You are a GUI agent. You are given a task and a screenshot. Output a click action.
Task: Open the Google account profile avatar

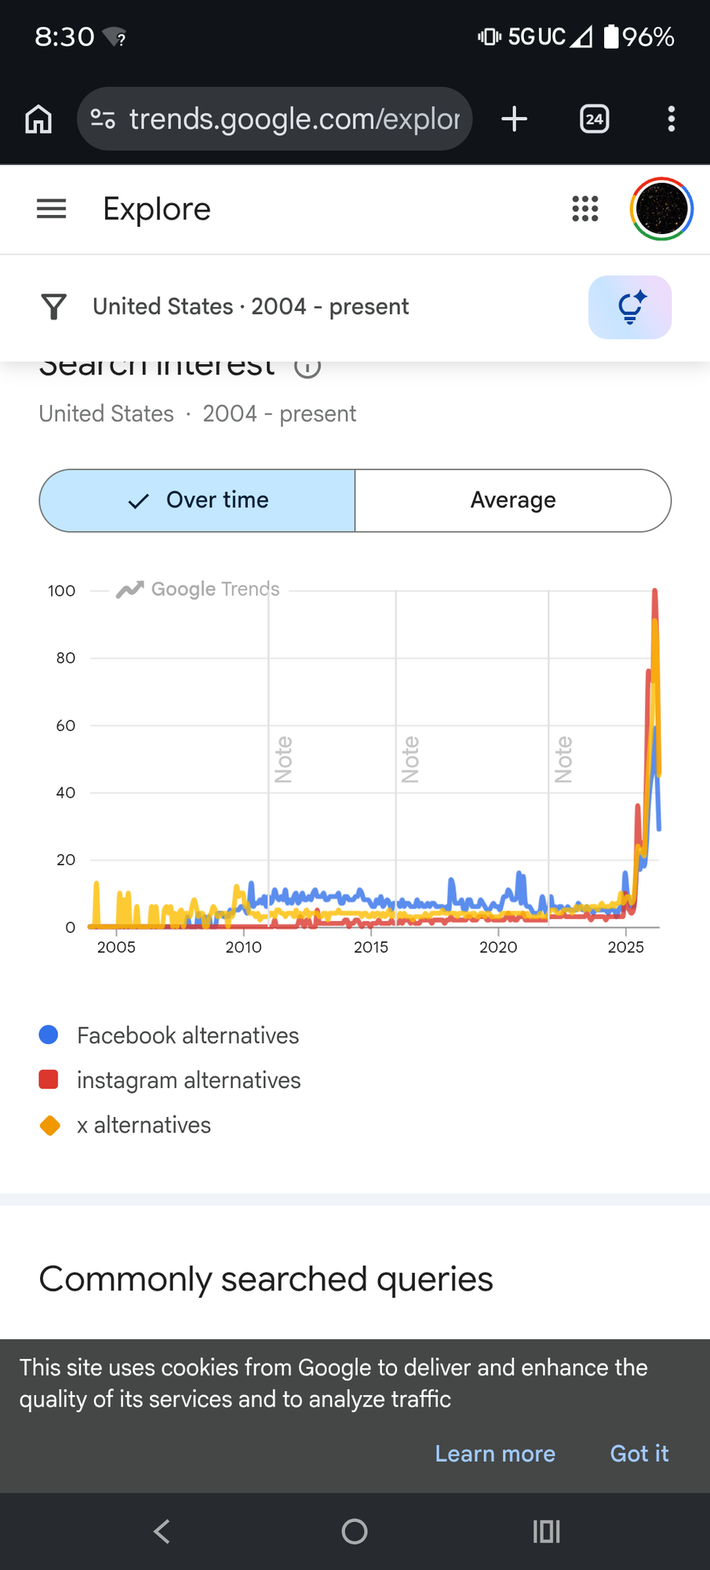[661, 209]
